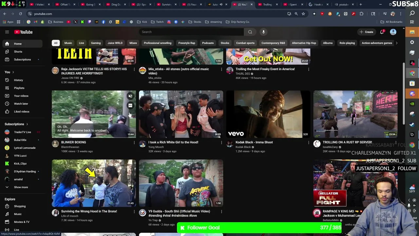Open the account avatar menu

pos(393,32)
